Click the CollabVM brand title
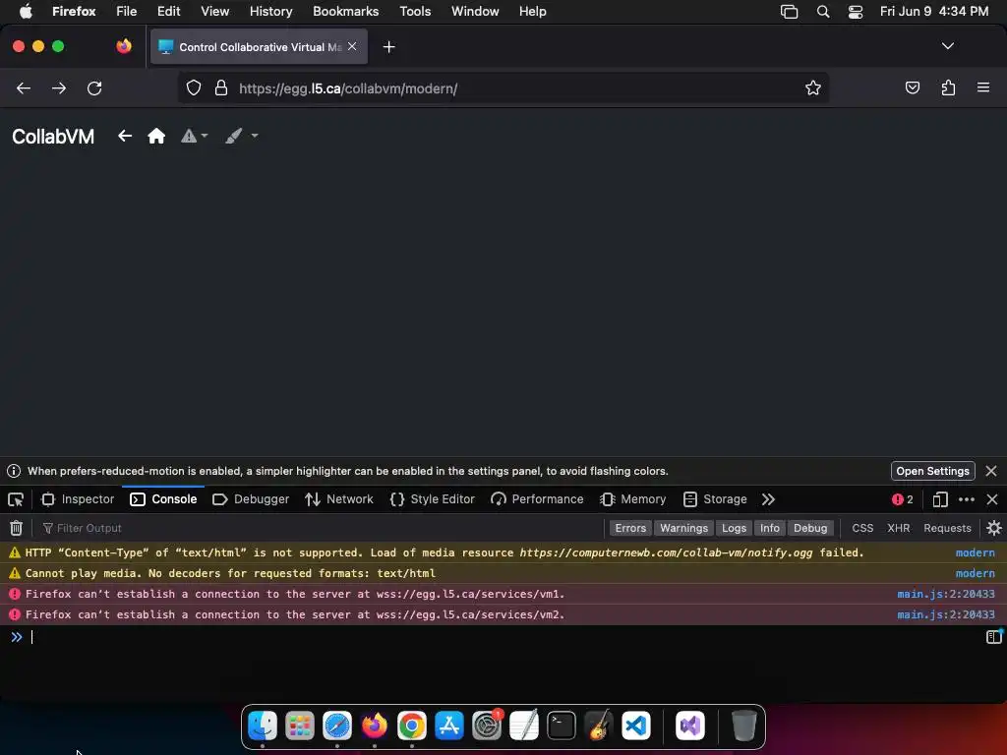This screenshot has width=1007, height=755. tap(53, 136)
